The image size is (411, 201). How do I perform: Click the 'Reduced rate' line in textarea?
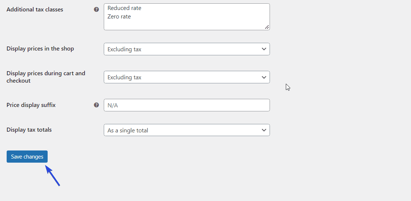coord(124,8)
